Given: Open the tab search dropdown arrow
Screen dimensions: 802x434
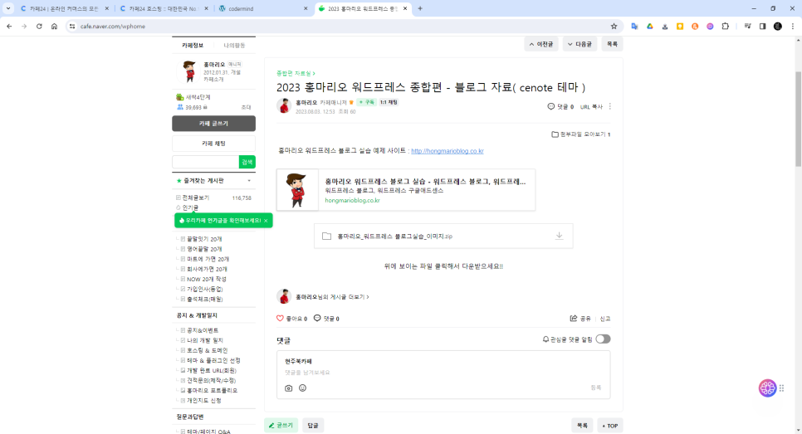Looking at the screenshot, I should [x=8, y=8].
